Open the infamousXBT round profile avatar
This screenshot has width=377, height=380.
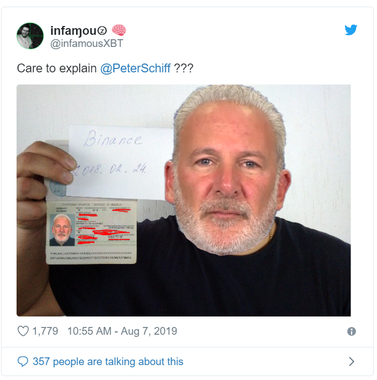click(x=30, y=36)
